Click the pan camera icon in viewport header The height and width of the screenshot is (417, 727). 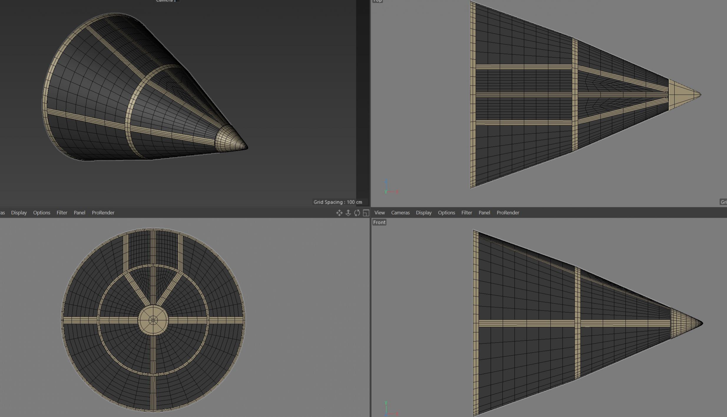tap(339, 213)
